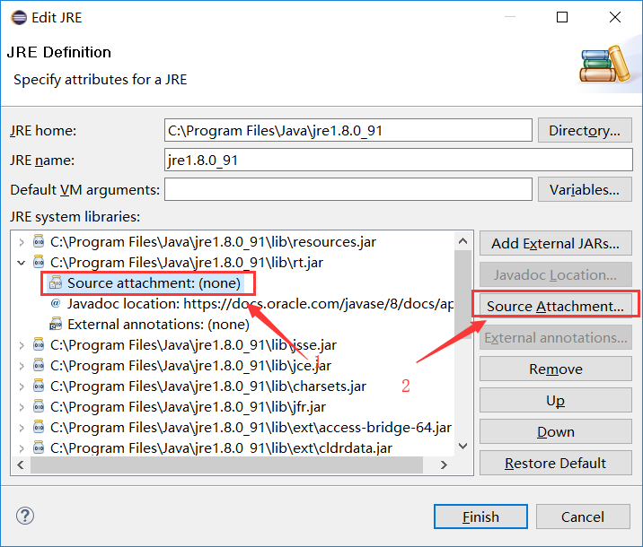Click the Eclipse icon in title bar

(x=19, y=18)
